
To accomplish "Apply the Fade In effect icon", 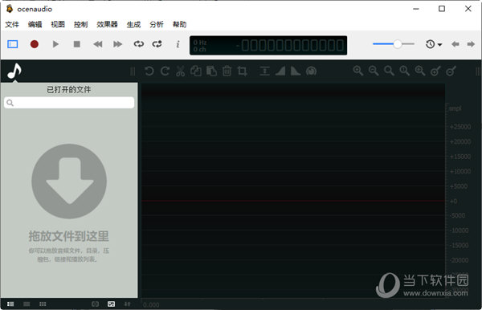I will (280, 71).
